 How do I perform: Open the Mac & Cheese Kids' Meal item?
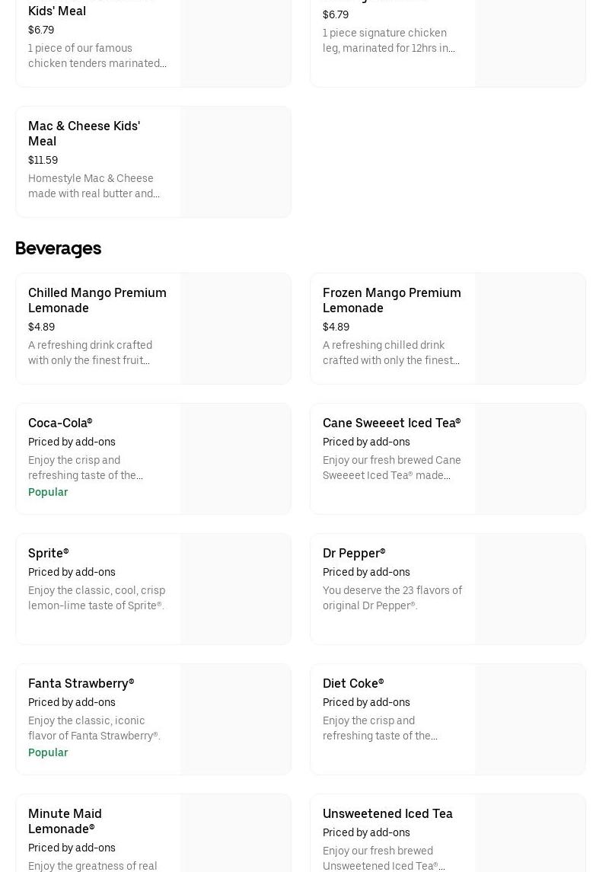84,133
